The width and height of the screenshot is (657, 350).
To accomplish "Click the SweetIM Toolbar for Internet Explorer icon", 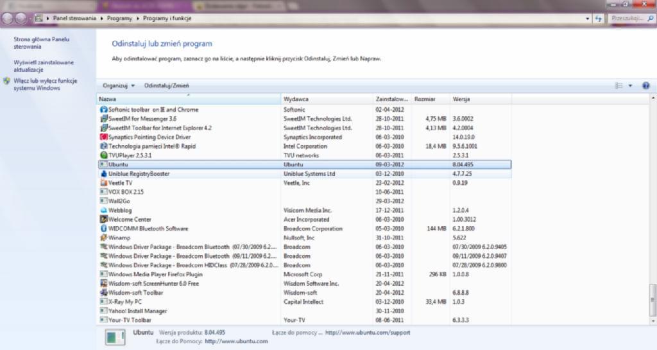I will (x=103, y=128).
